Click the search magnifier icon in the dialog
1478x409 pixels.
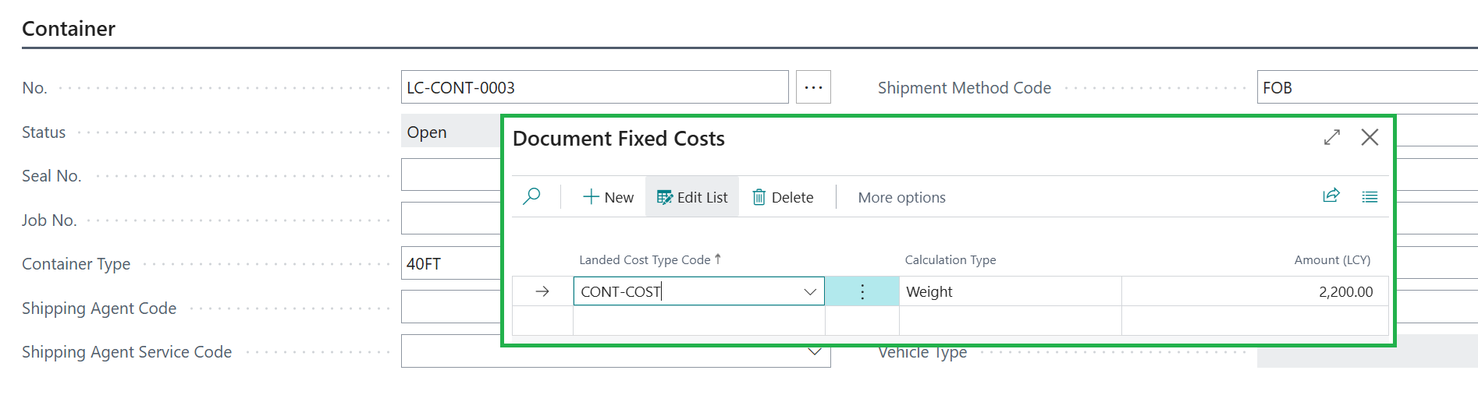pos(531,196)
